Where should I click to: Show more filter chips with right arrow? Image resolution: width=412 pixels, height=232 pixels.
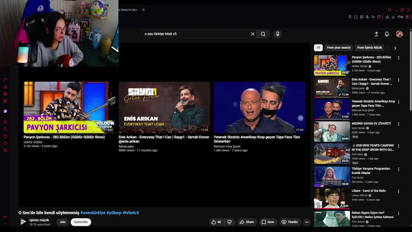point(395,48)
